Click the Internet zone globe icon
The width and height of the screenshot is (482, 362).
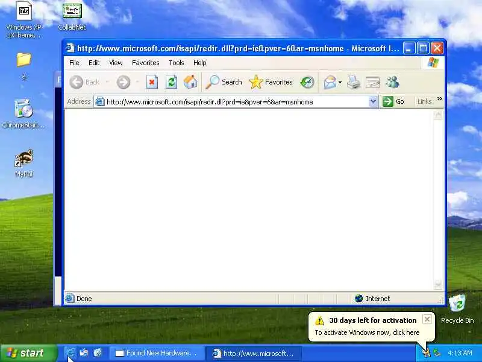358,298
